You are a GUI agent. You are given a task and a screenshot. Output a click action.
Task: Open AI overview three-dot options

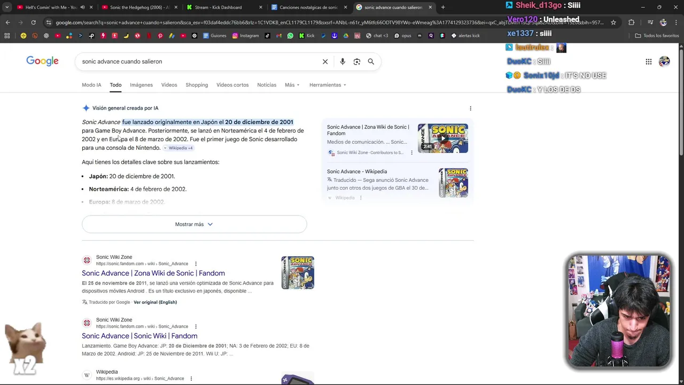[470, 108]
